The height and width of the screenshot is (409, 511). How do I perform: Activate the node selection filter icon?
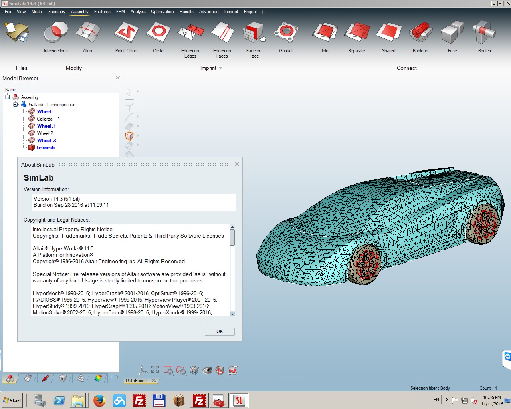(129, 107)
